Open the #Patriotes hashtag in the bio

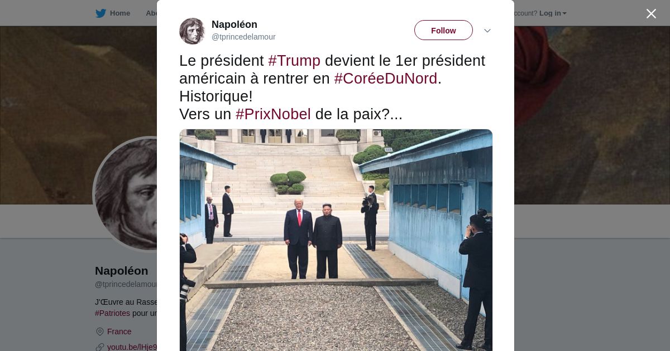click(112, 313)
